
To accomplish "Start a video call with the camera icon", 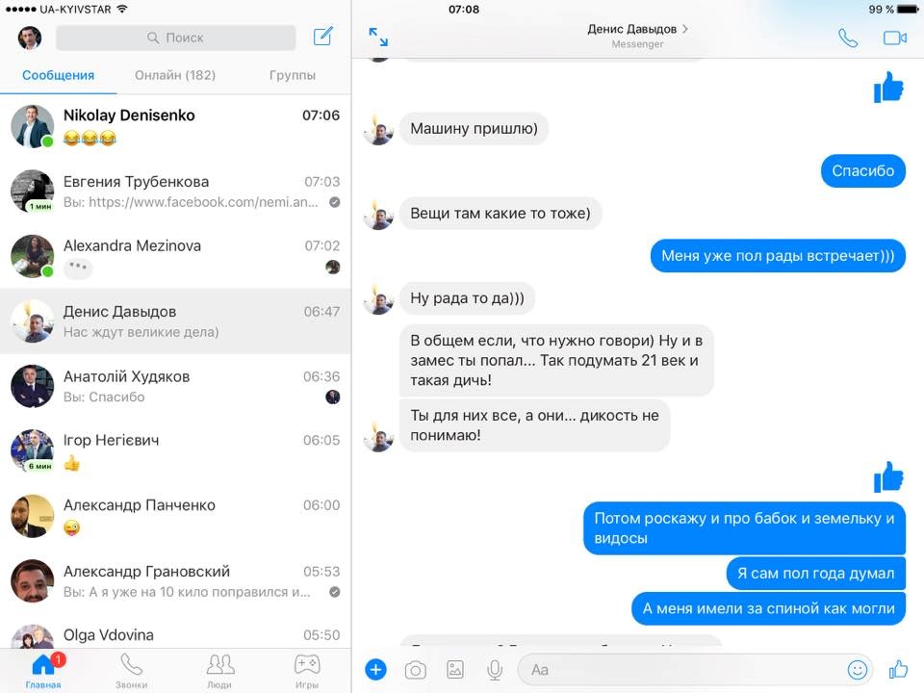I will point(895,38).
